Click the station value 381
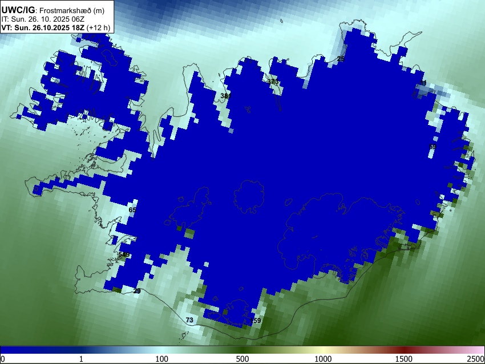This screenshot has height=364, width=485. pos(226,96)
